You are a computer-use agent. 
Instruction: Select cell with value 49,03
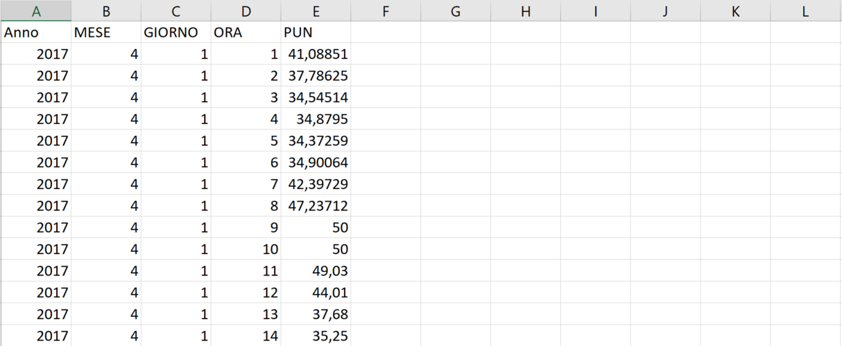316,271
